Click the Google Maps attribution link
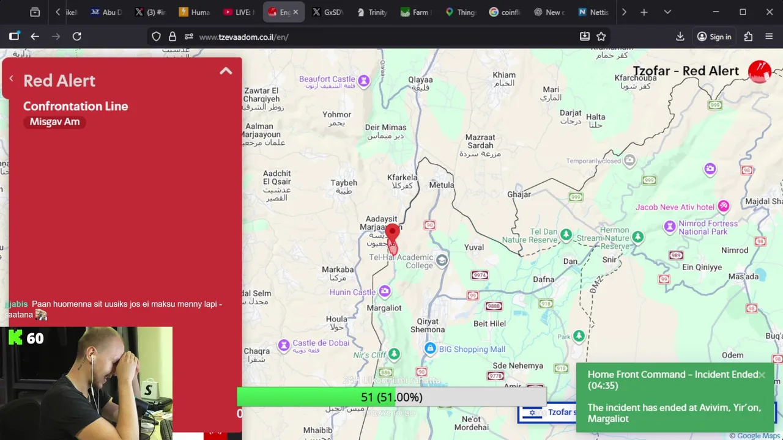 756,436
